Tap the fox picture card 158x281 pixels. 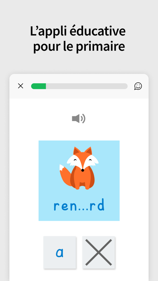pyautogui.click(x=79, y=180)
